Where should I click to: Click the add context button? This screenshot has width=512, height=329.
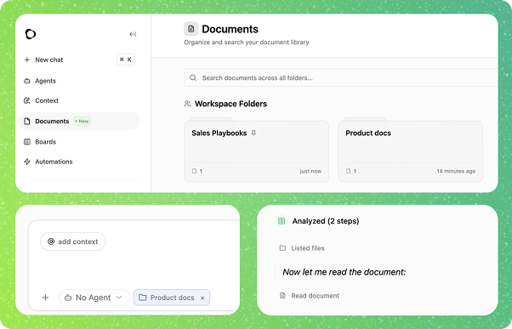point(73,241)
